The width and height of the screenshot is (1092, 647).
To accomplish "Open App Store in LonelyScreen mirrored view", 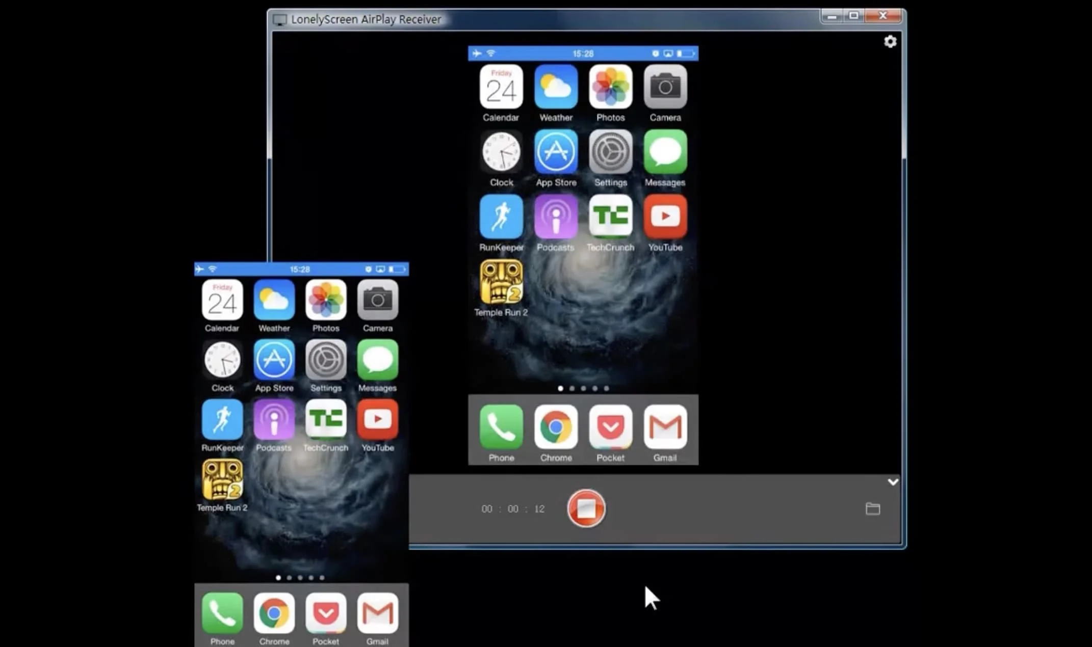I will tap(556, 152).
